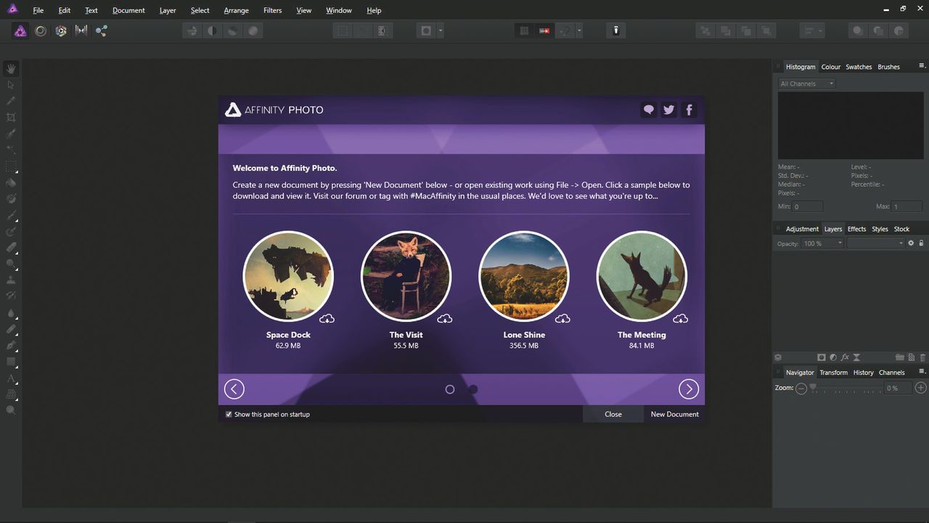This screenshot has width=929, height=523.
Task: Download Space Dock via its cloud icon
Action: click(327, 318)
